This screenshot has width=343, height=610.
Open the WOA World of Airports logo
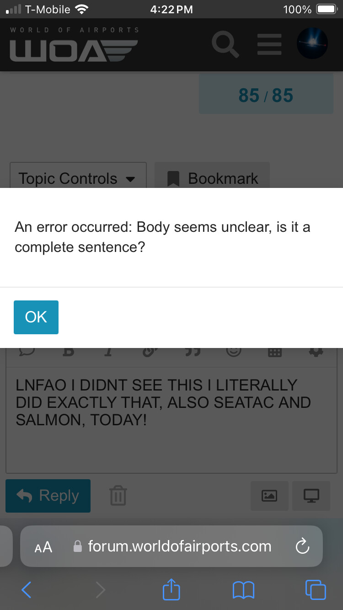(75, 44)
